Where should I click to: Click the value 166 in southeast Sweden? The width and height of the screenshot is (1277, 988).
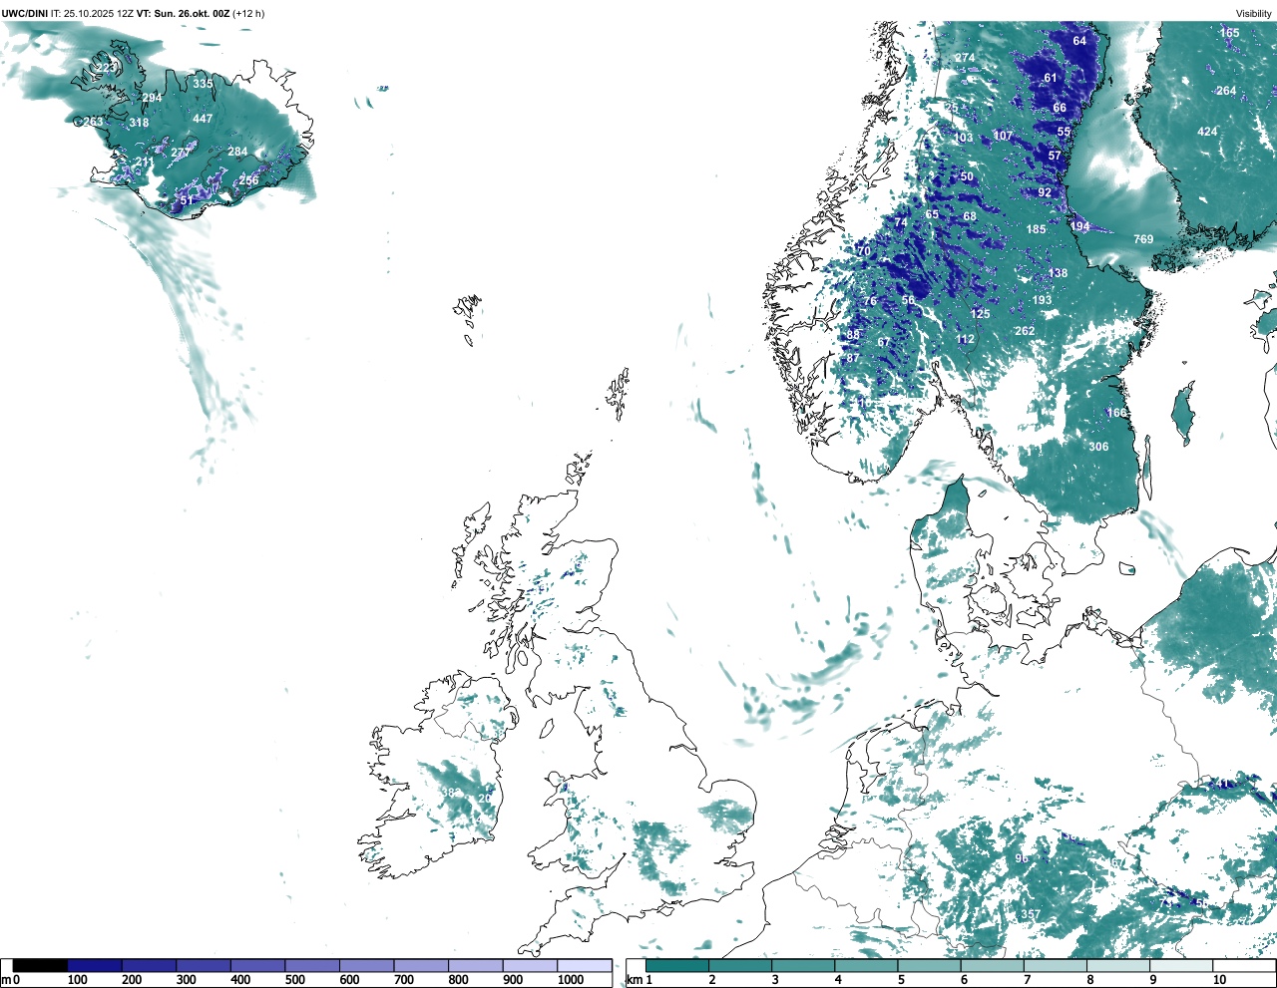tap(1115, 413)
